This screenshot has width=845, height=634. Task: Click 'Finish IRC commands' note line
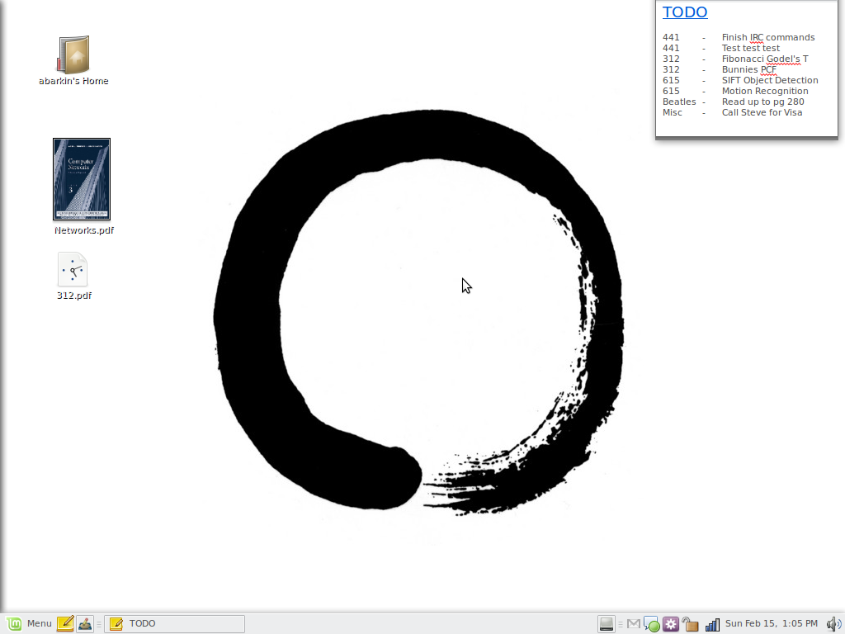tap(768, 37)
